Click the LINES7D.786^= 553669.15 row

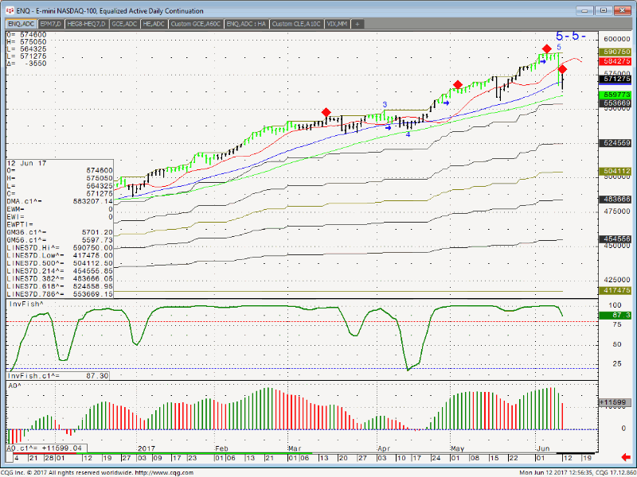[x=60, y=294]
